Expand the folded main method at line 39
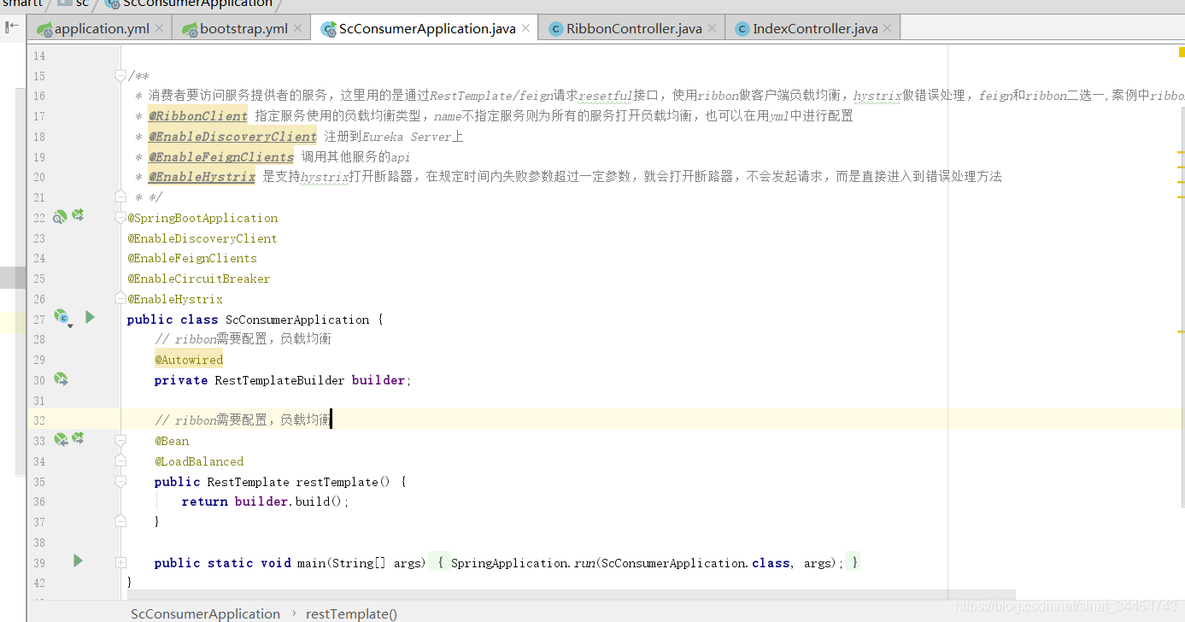Image resolution: width=1185 pixels, height=622 pixels. pyautogui.click(x=120, y=563)
